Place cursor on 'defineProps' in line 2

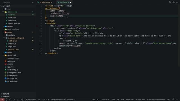(51, 8)
